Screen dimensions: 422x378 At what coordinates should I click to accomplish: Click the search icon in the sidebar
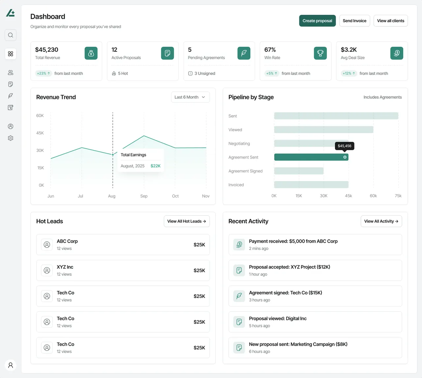point(11,35)
